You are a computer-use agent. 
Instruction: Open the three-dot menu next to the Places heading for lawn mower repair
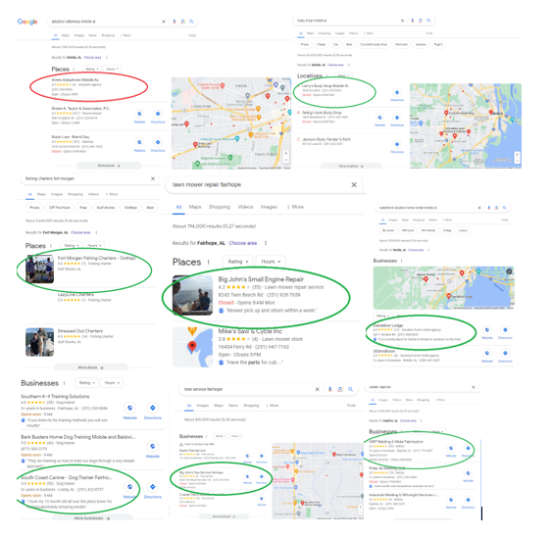(x=209, y=263)
